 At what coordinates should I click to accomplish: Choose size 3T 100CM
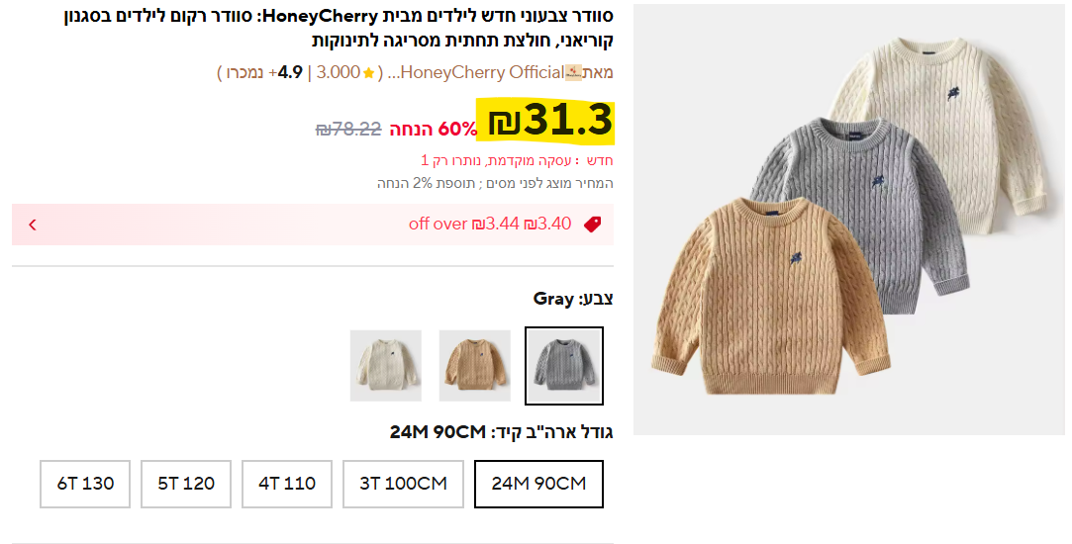(x=404, y=484)
